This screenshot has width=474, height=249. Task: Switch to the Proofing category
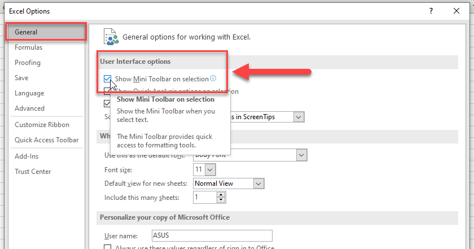(28, 63)
